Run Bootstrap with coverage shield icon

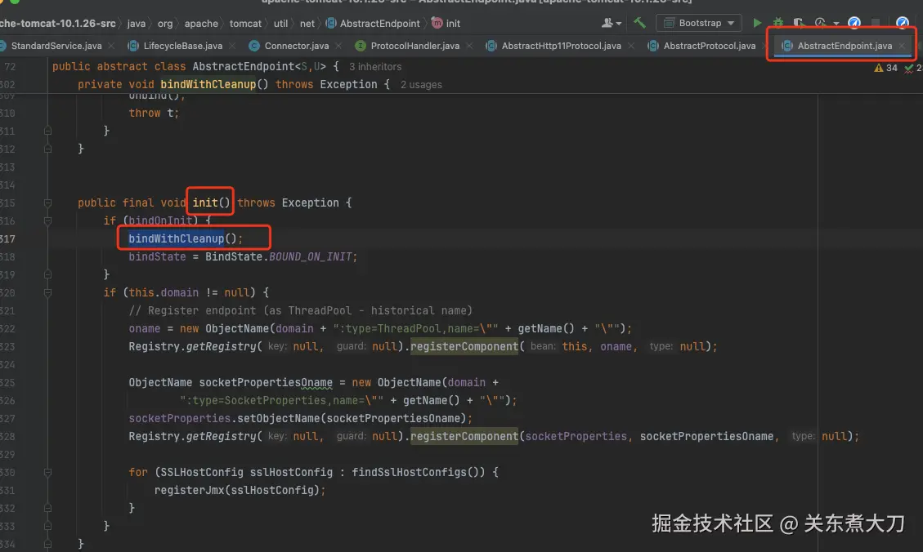(x=798, y=23)
